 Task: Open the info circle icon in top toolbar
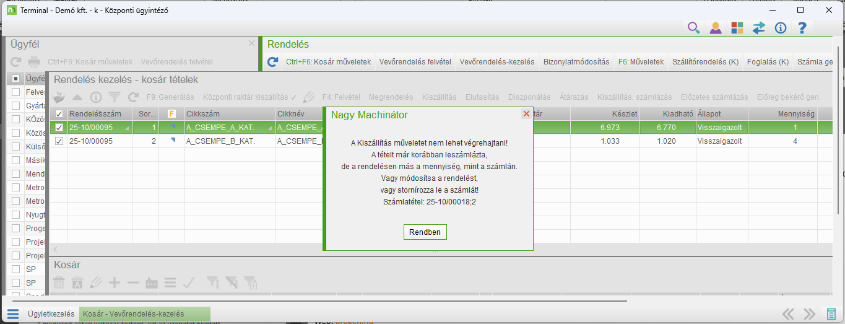click(x=781, y=28)
